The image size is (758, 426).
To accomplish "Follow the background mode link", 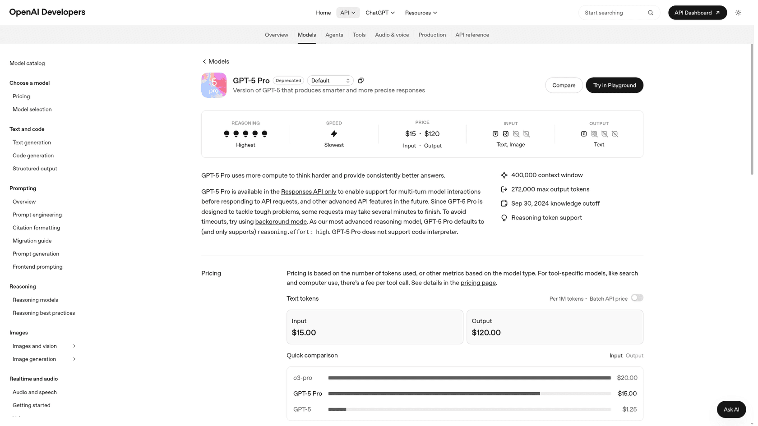I will (281, 222).
